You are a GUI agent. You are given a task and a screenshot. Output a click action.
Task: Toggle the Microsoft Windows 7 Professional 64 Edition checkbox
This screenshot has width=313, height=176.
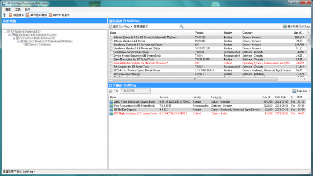click(22, 41)
